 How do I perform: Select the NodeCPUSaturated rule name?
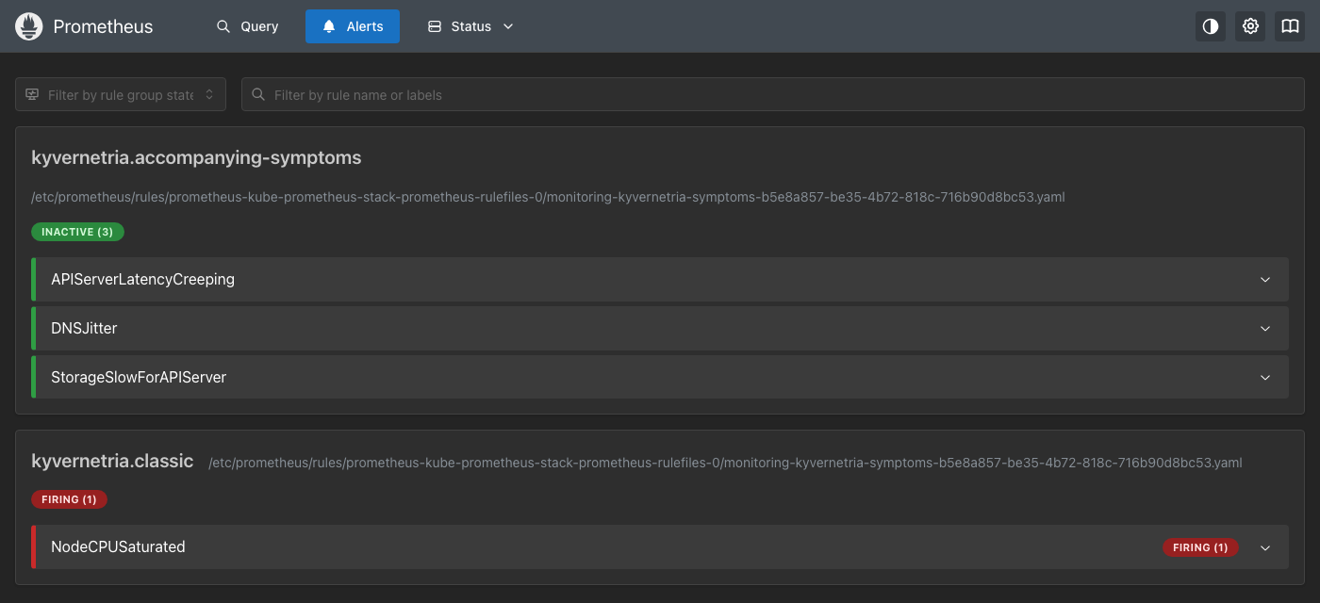click(118, 547)
